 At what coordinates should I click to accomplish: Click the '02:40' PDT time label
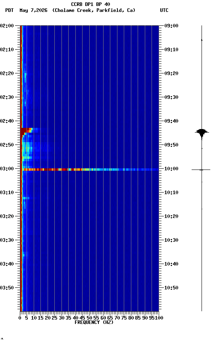click(7, 121)
